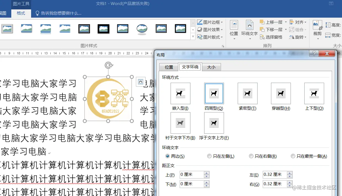
Task: Switch to the 位置 tab in dialog
Action: pyautogui.click(x=169, y=67)
